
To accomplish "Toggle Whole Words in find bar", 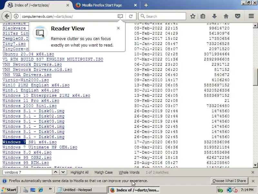I will (129, 172).
